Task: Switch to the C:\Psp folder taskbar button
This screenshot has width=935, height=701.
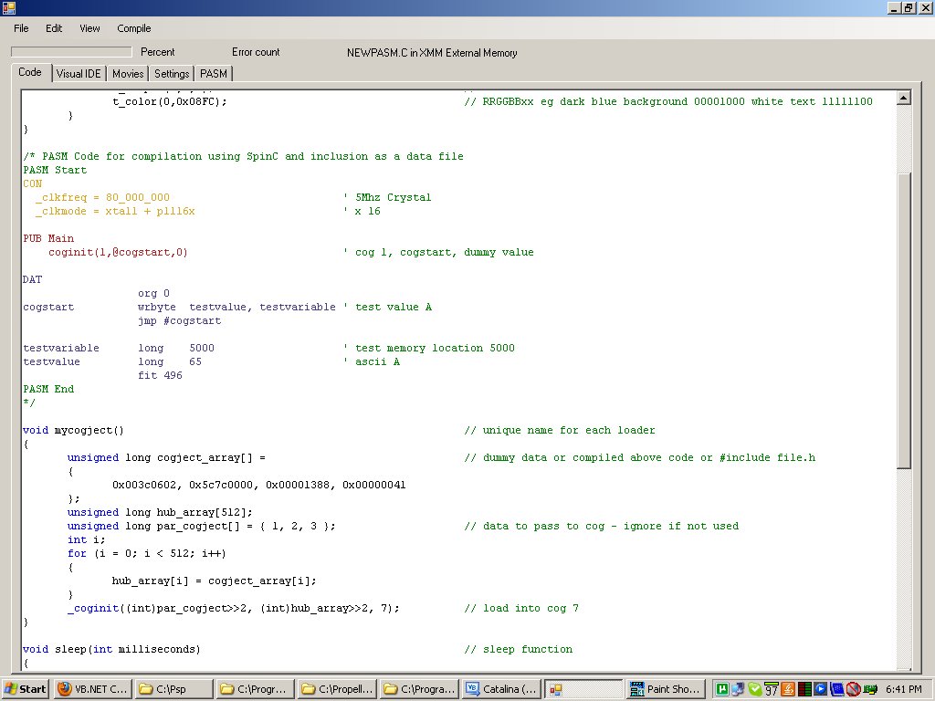Action: click(x=173, y=689)
